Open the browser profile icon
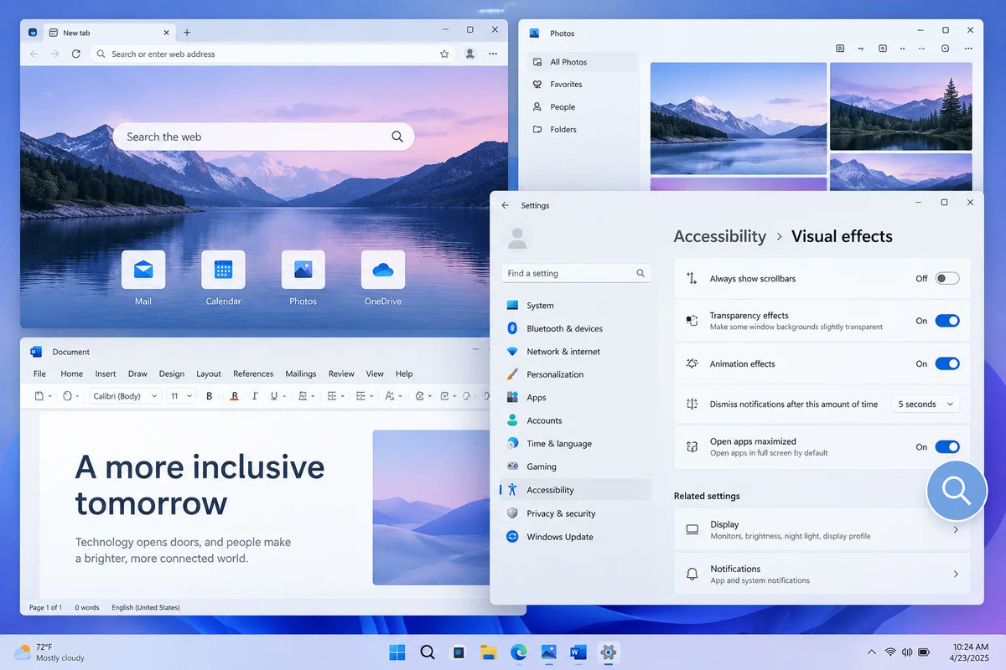The width and height of the screenshot is (1006, 670). (470, 54)
